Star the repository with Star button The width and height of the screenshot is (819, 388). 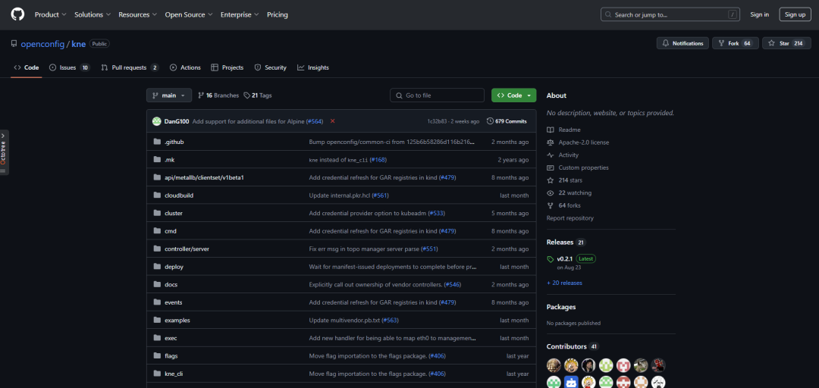[786, 43]
